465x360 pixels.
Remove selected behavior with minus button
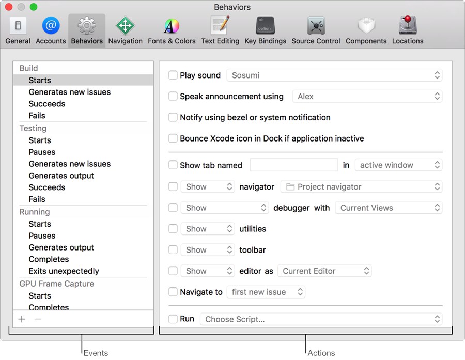click(38, 319)
